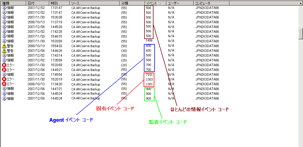Image resolution: width=303 pixels, height=147 pixels.
Task: Click info icon of the 17:45:54 event
Action: click(4, 74)
